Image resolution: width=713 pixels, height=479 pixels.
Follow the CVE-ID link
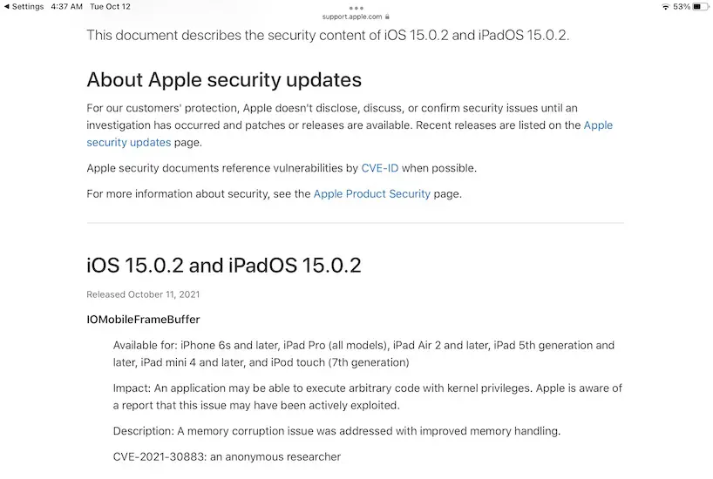tap(379, 168)
